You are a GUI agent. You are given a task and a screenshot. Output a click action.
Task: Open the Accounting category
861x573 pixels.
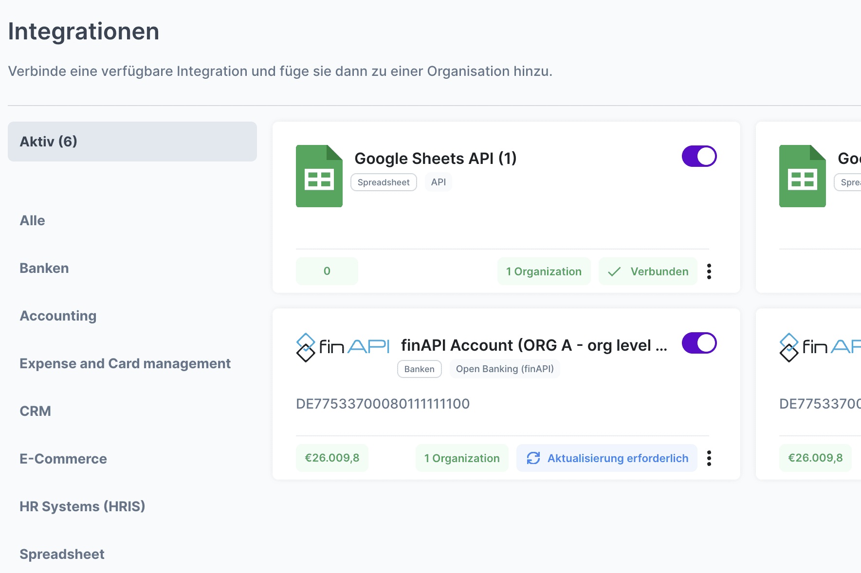click(58, 316)
